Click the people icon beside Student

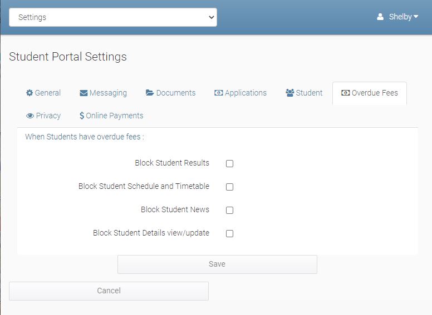click(x=289, y=93)
